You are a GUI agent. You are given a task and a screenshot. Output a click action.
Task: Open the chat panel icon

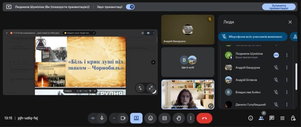[x=272, y=118]
